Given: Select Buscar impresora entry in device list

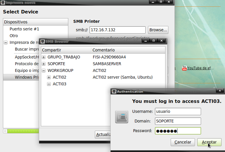Looking at the screenshot, I should tap(27, 49).
